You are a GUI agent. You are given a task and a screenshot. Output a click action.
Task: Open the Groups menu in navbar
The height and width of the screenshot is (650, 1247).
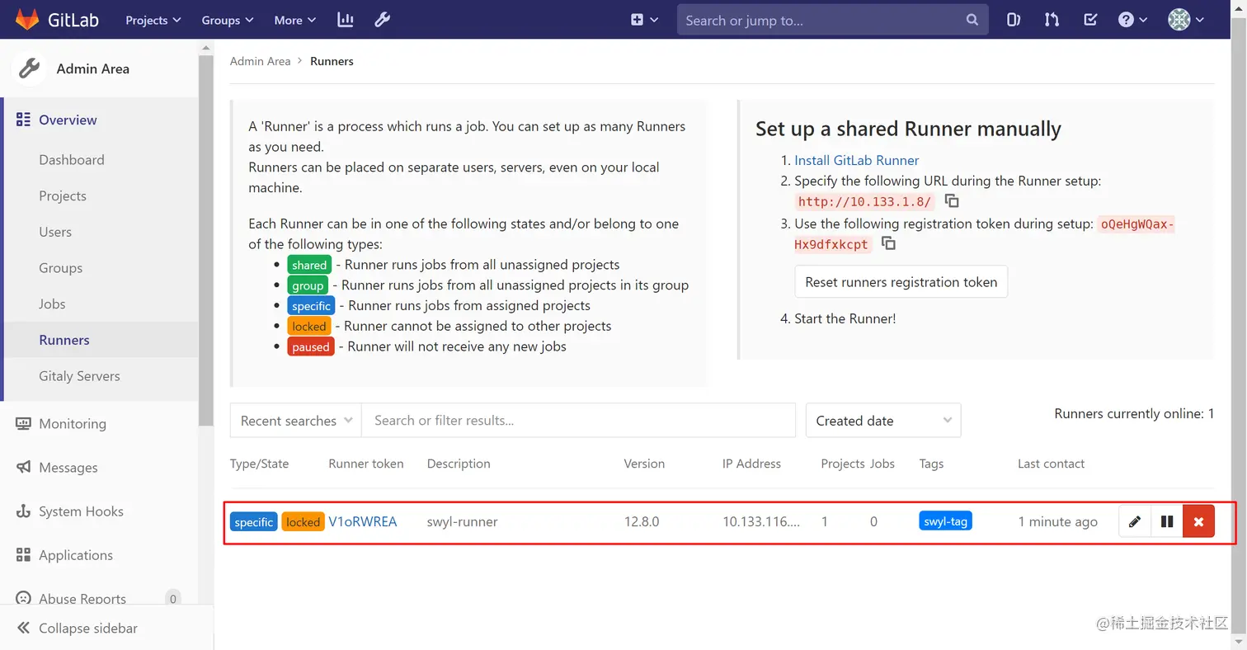(228, 20)
